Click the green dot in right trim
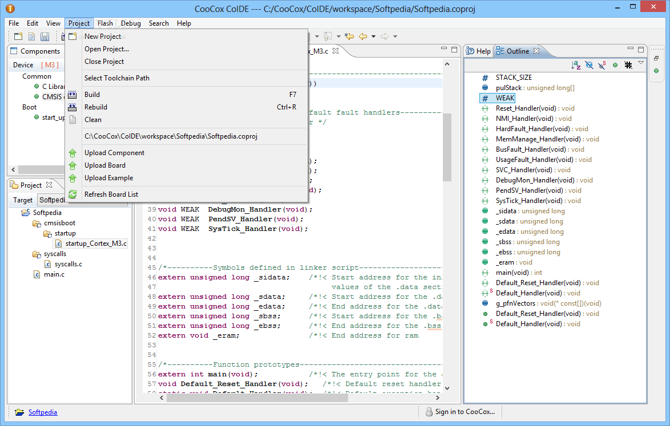Viewport: 670px width, 426px height. click(656, 71)
